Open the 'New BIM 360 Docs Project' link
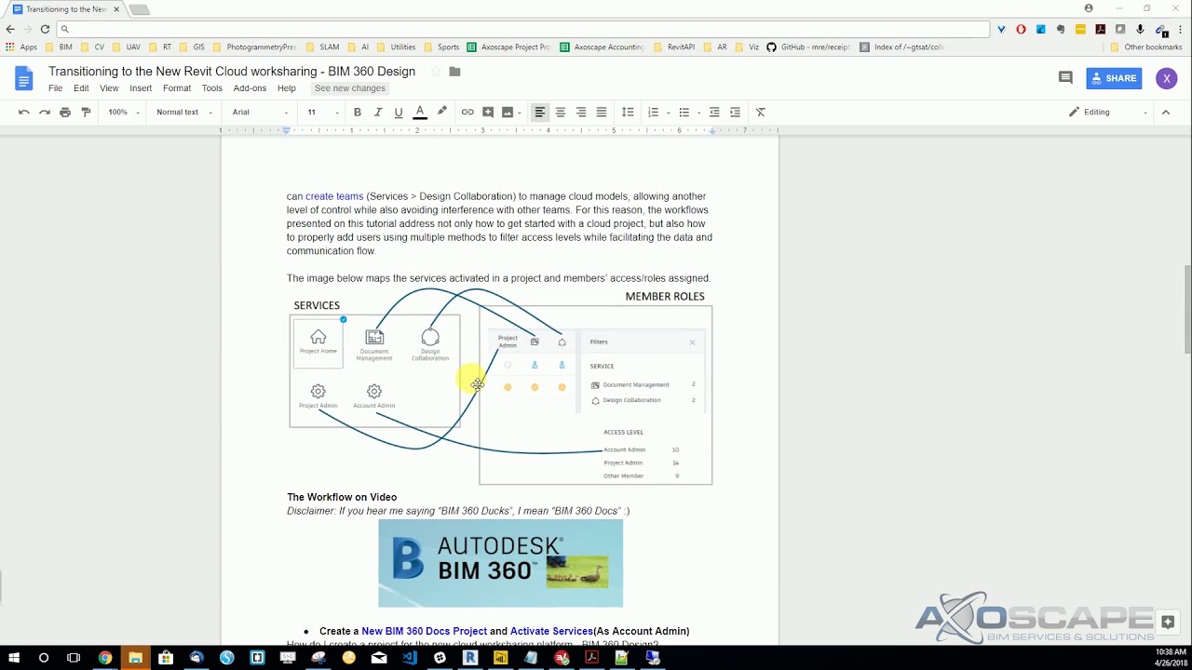Viewport: 1192px width, 670px height. tap(424, 631)
